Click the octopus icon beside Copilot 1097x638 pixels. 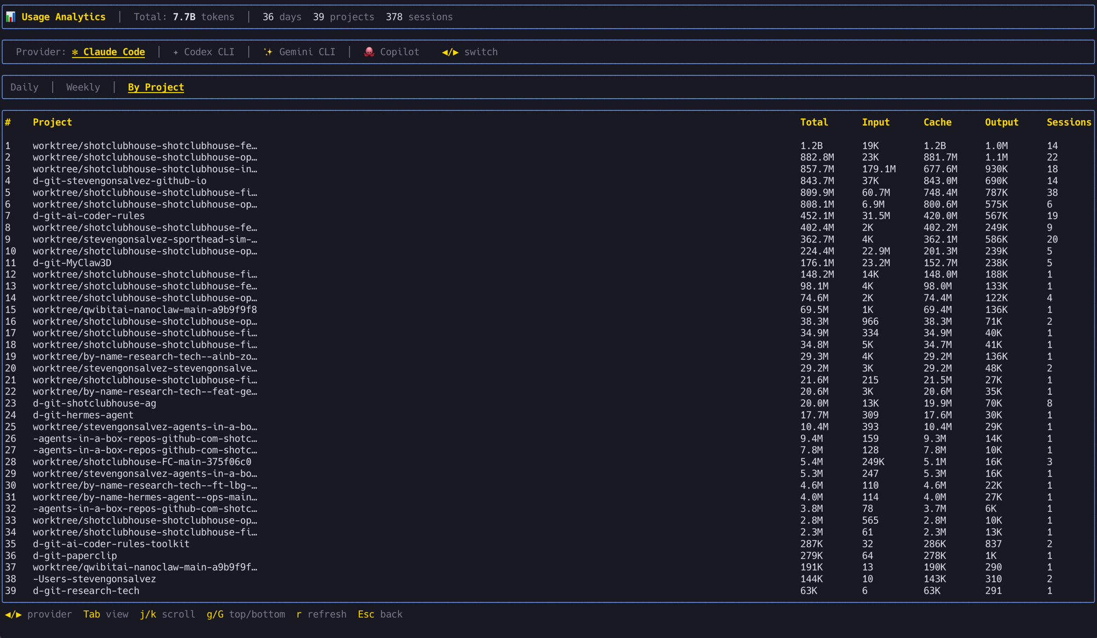tap(369, 52)
